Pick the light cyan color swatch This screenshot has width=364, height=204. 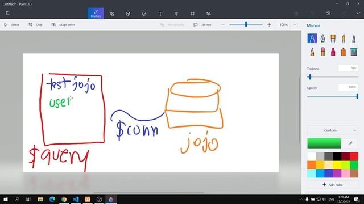(311, 173)
